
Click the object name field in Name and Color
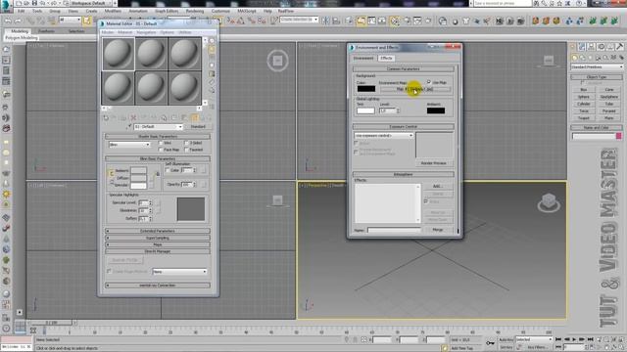(594, 136)
